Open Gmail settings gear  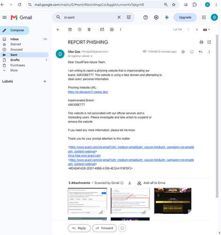tap(156, 17)
